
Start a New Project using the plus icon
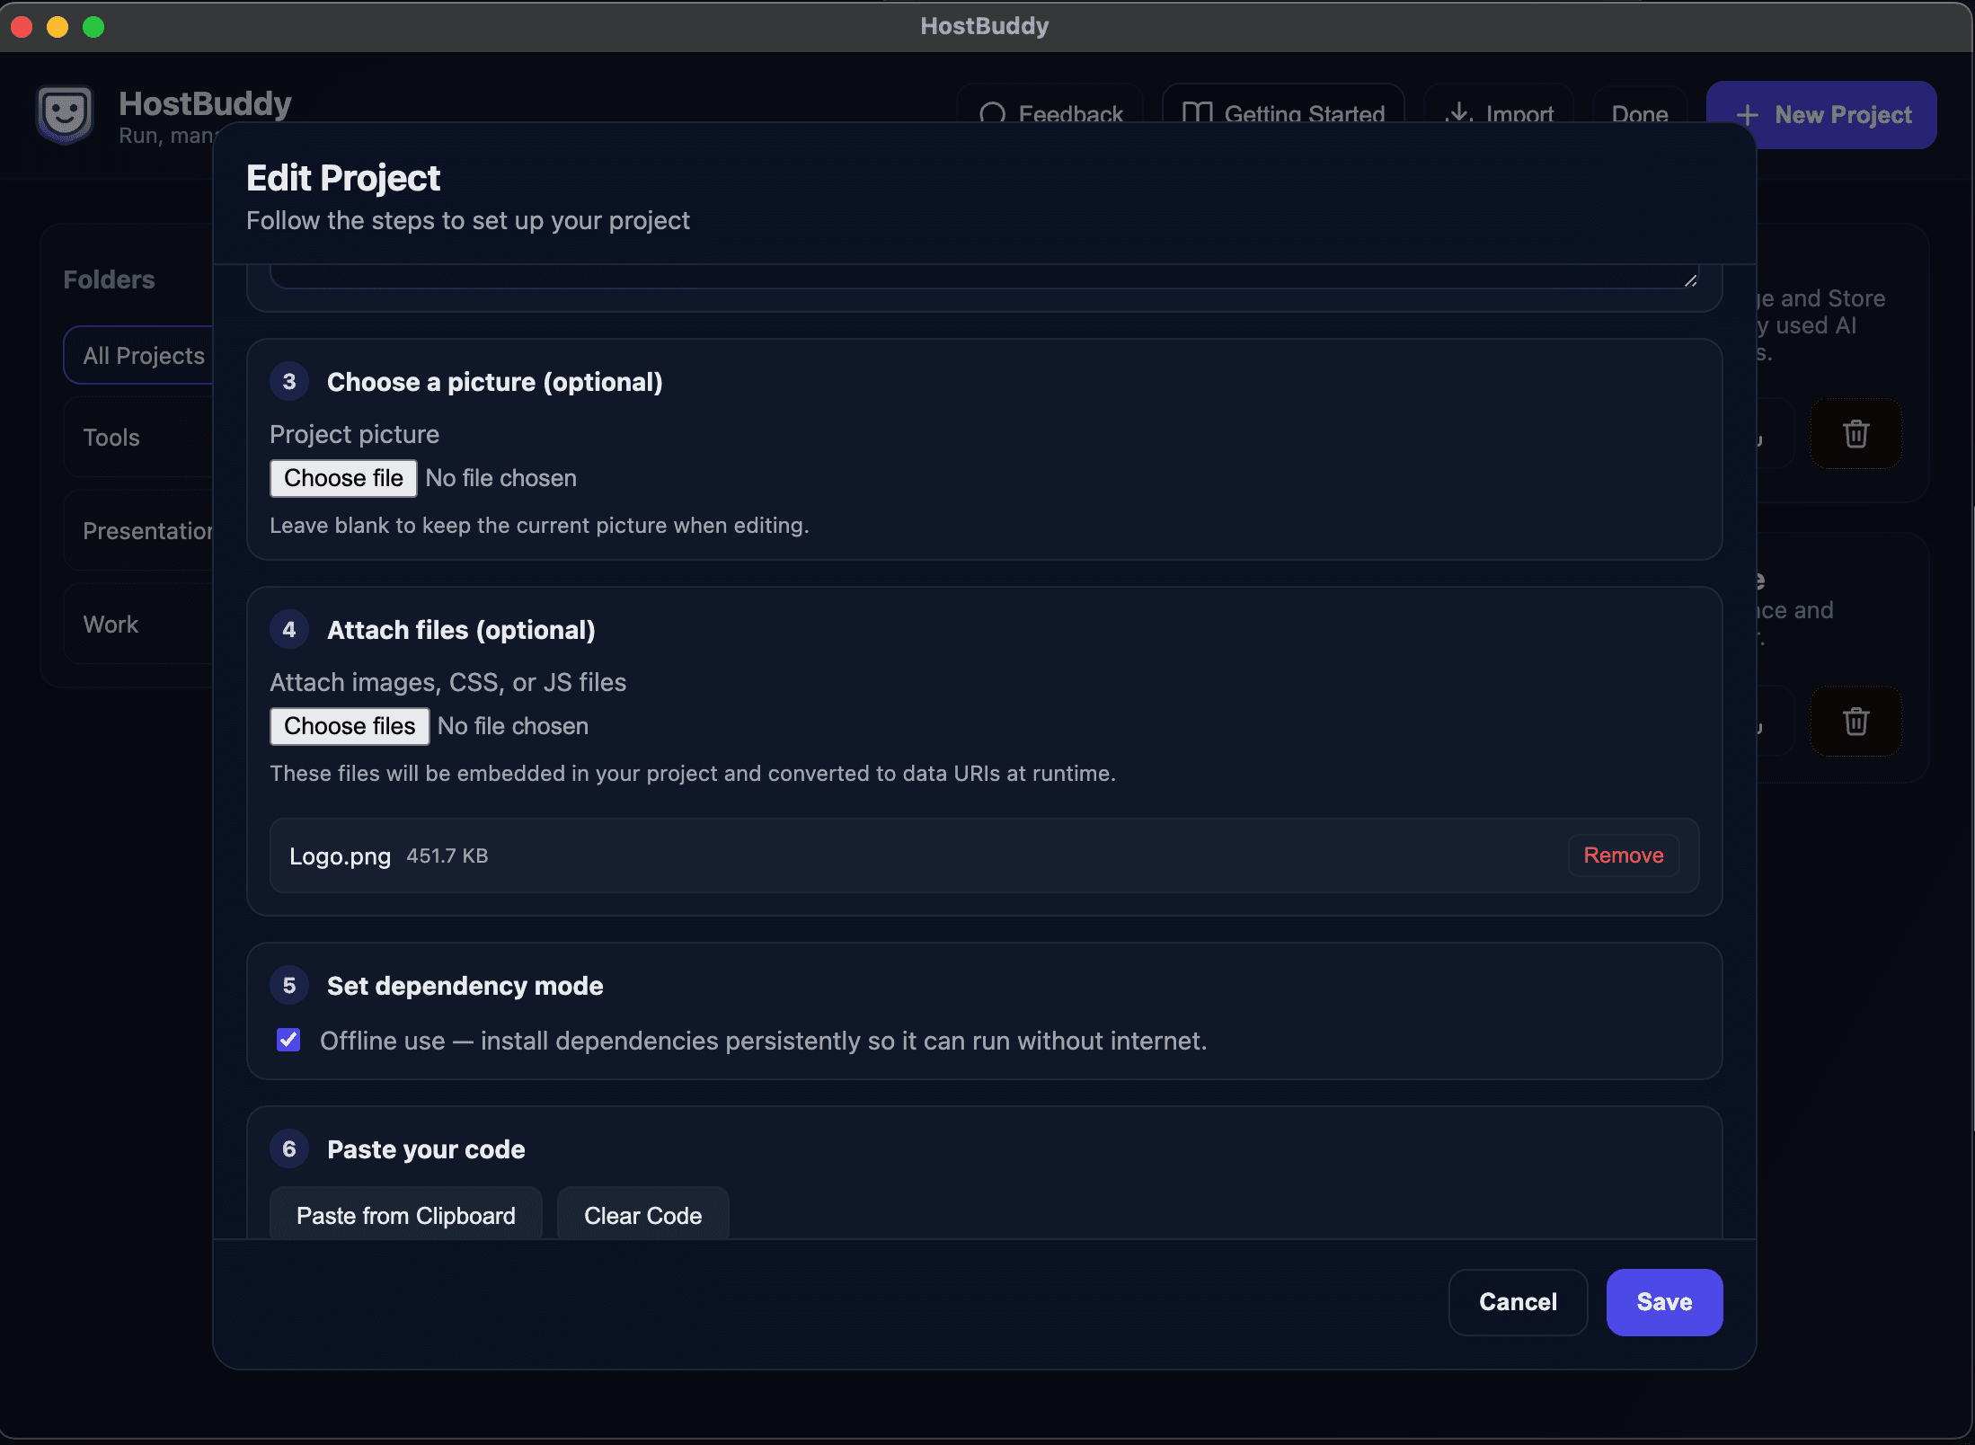[x=1747, y=115]
